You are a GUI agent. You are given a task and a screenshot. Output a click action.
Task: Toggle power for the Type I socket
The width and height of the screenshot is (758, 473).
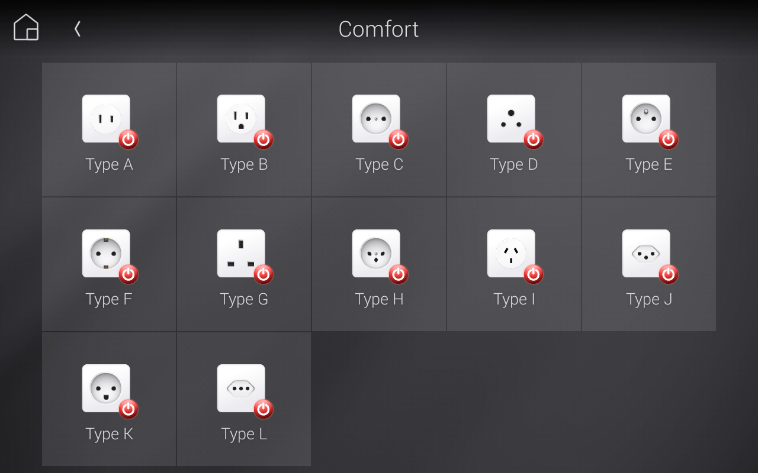(x=535, y=274)
